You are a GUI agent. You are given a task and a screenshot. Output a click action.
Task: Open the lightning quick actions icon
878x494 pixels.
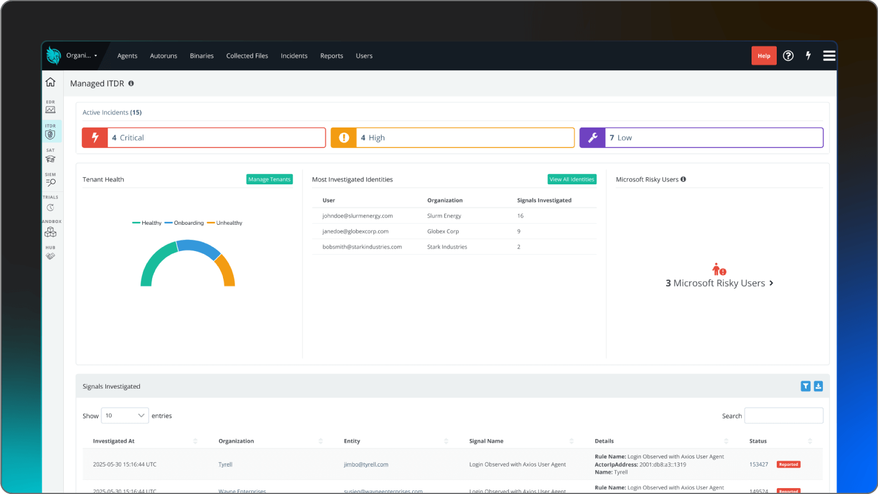click(808, 56)
